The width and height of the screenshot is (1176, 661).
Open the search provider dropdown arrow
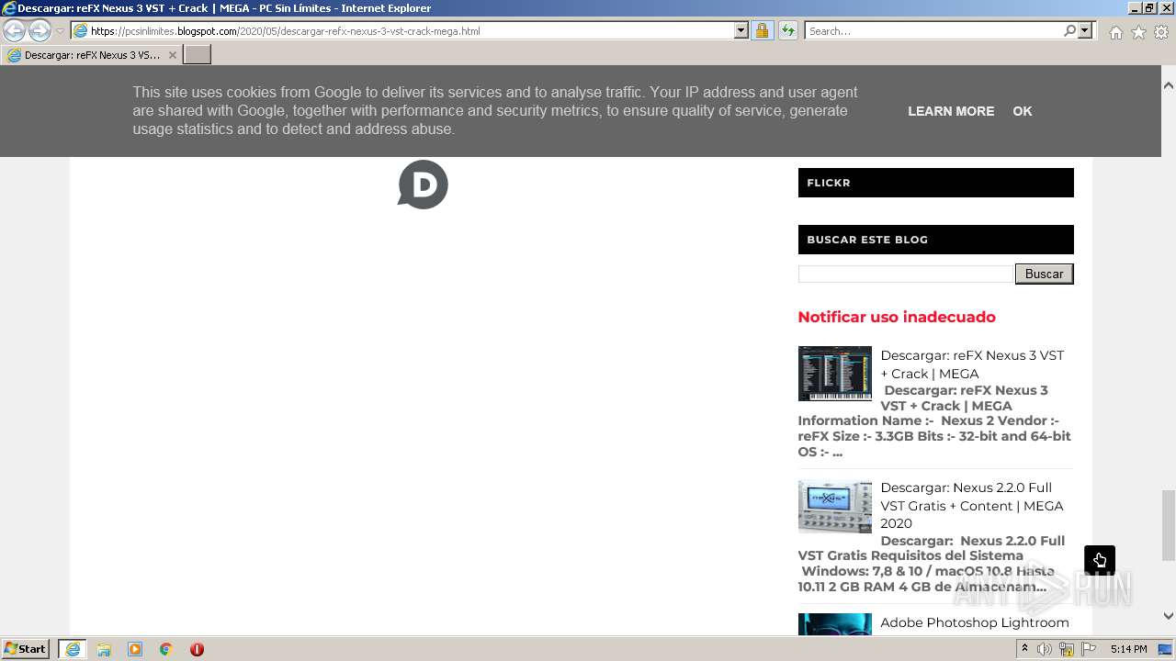pos(1085,31)
